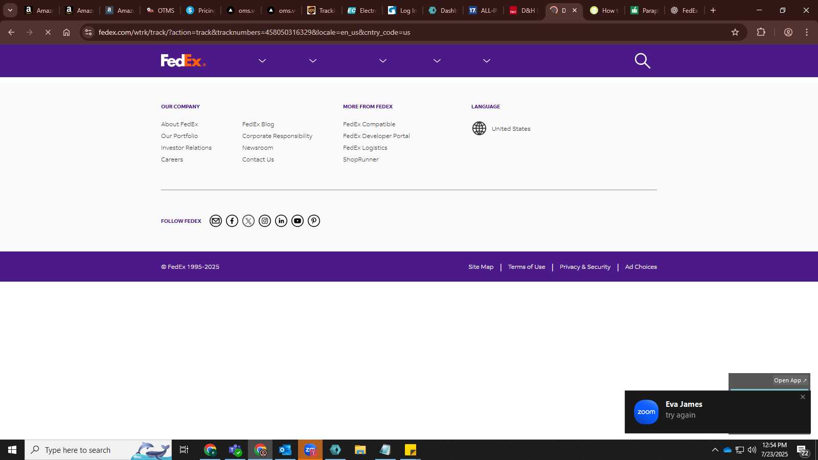View site information icon in address bar
Viewport: 818px width, 460px height.
click(88, 32)
